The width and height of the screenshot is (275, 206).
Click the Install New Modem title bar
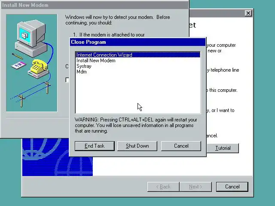pos(95,5)
